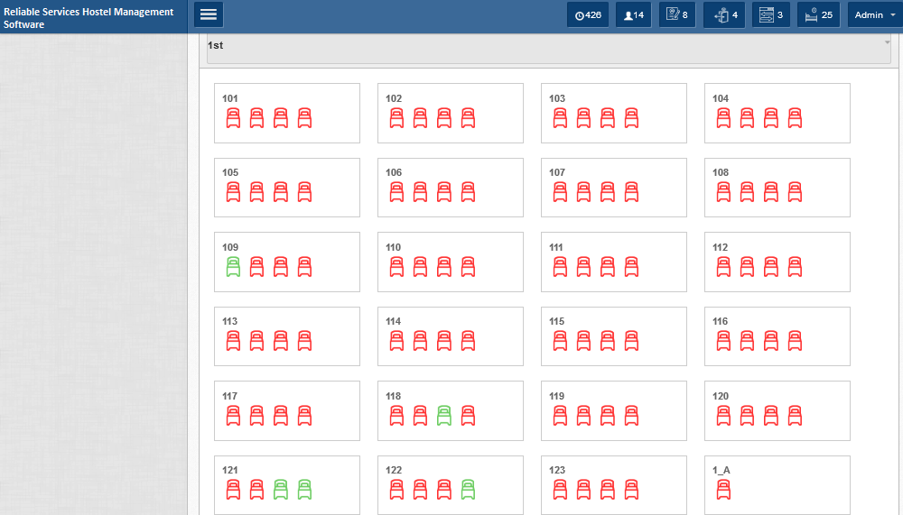Click the bed timer counter showing 25
Viewport: 903px width, 515px height.
pos(818,15)
